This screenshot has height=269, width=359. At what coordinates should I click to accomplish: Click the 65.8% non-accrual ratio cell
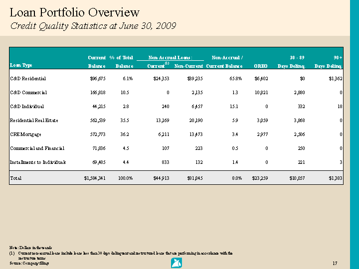(x=235, y=79)
